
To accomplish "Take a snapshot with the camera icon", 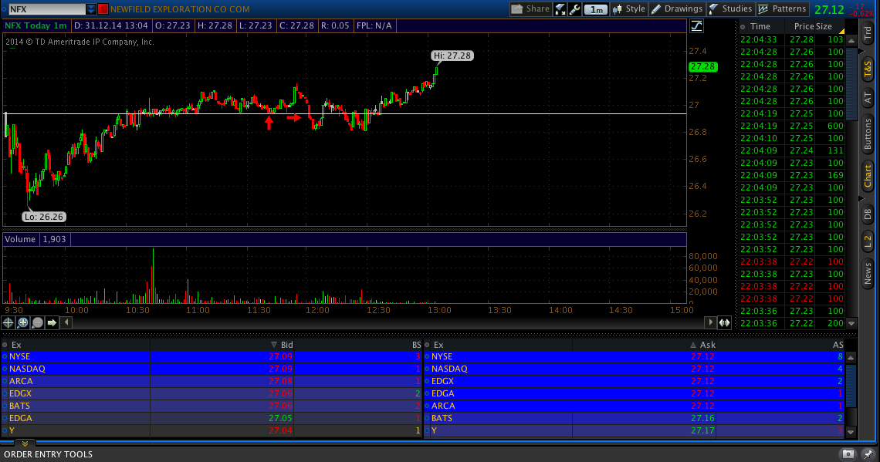I will [848, 454].
